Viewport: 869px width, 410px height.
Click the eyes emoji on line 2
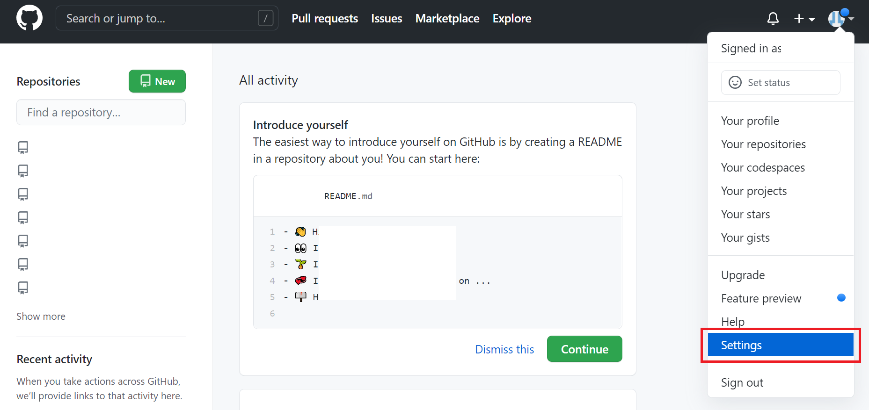(x=300, y=248)
